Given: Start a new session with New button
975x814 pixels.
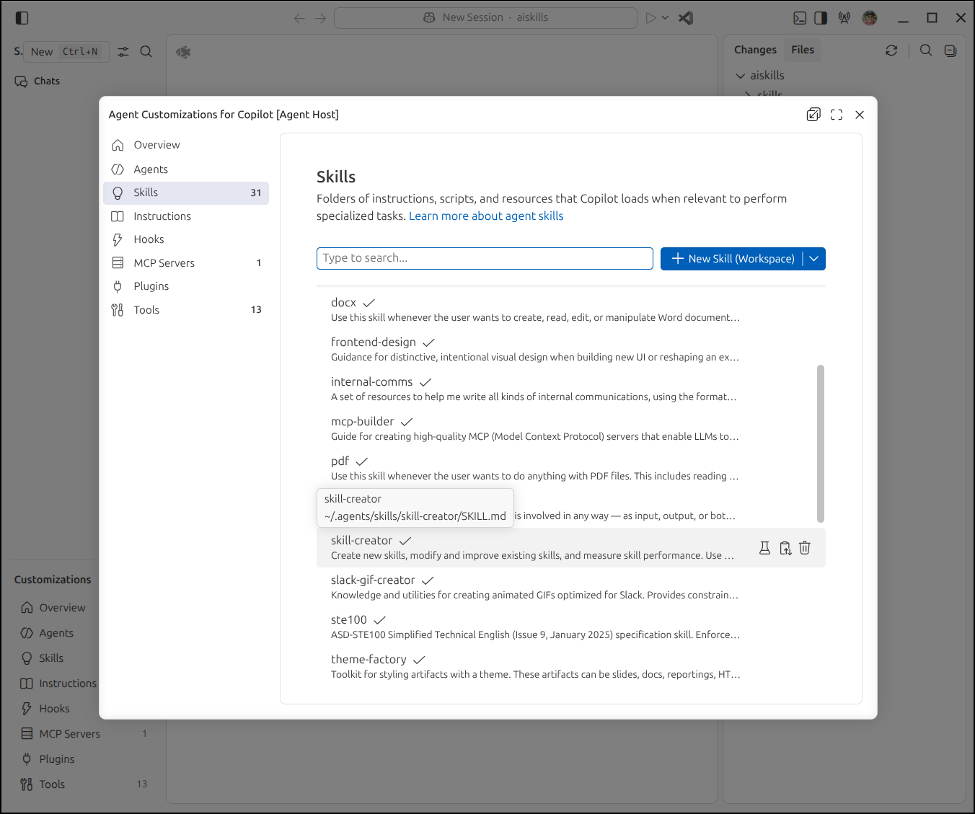Looking at the screenshot, I should [x=66, y=52].
